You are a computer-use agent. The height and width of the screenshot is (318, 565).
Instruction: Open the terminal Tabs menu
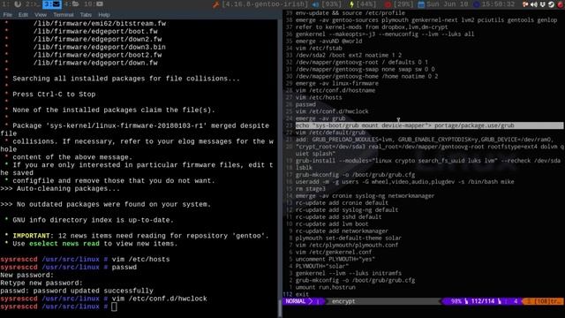tap(86, 15)
